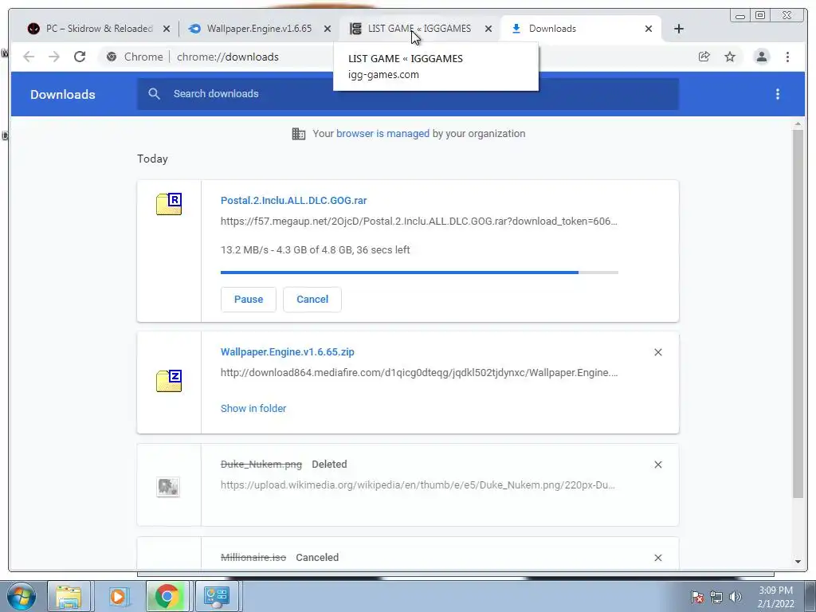
Task: Open the Postal.2.Inclu.ALL.DLC.GOG.rar link
Action: pyautogui.click(x=293, y=200)
